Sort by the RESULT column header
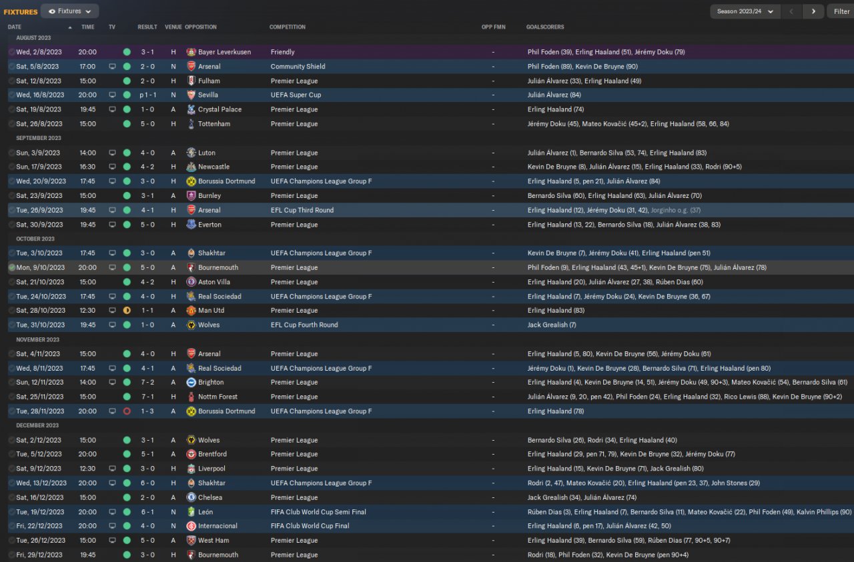Screen dimensions: 854x562 point(147,27)
